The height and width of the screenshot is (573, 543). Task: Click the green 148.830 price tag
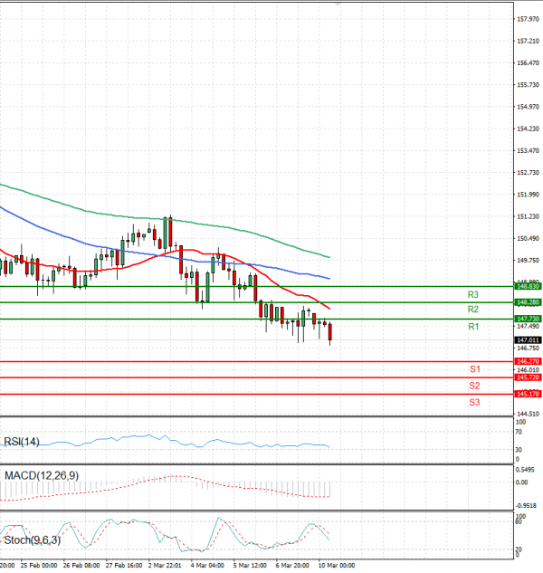528,286
